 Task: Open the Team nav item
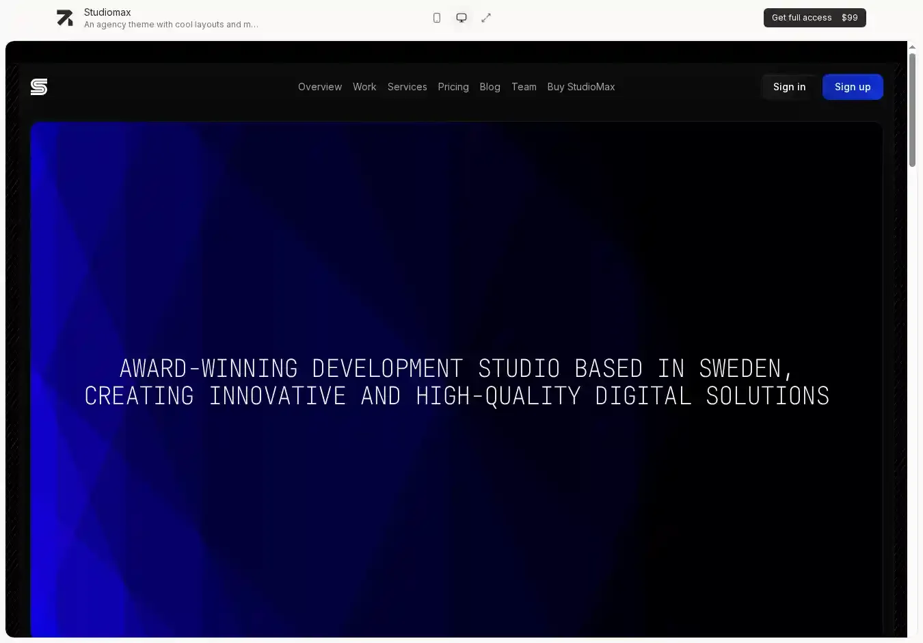coord(524,87)
